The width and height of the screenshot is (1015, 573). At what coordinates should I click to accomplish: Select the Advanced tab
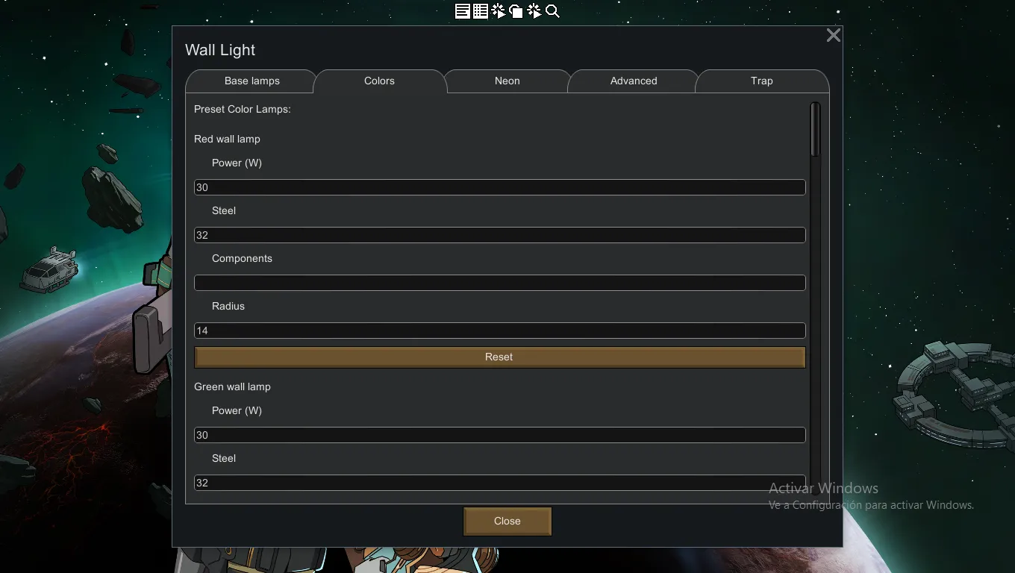(x=634, y=81)
